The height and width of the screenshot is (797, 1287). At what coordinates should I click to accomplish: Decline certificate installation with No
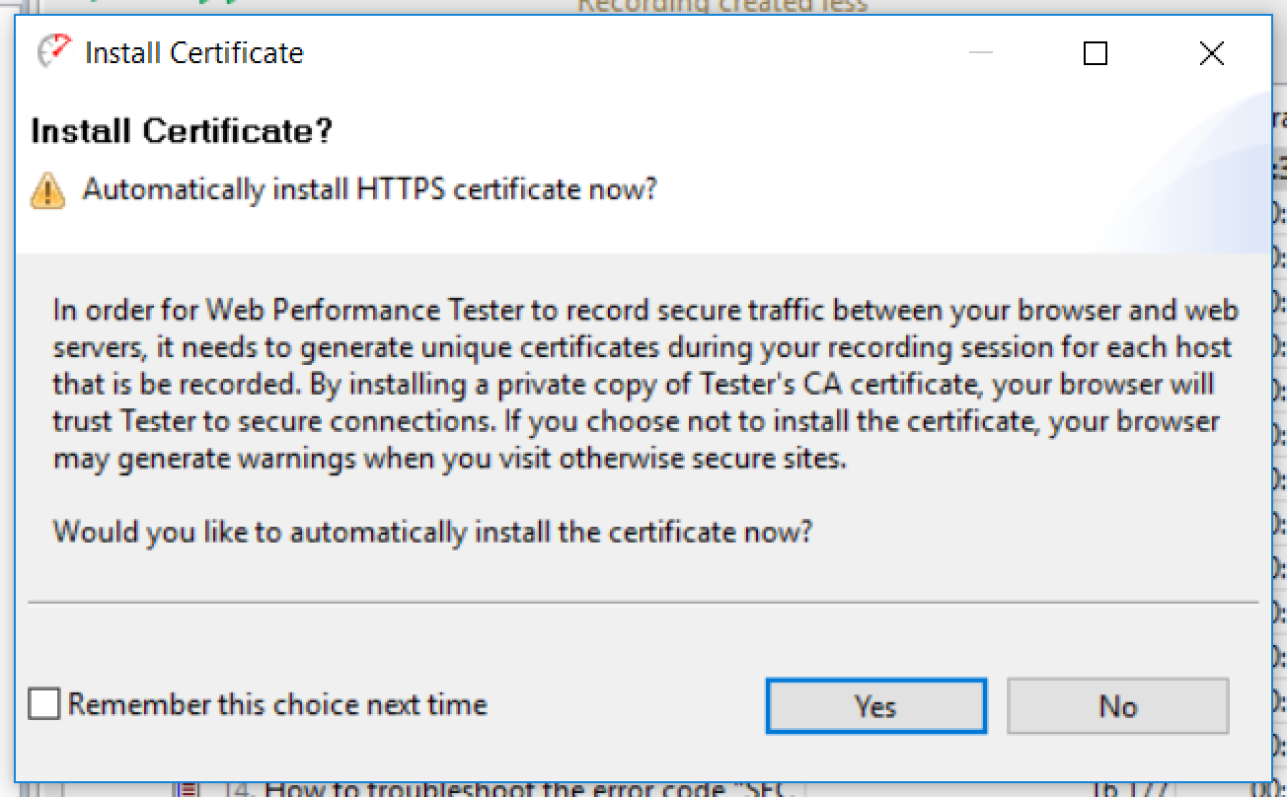point(1118,705)
